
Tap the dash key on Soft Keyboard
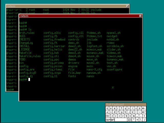(139, 112)
